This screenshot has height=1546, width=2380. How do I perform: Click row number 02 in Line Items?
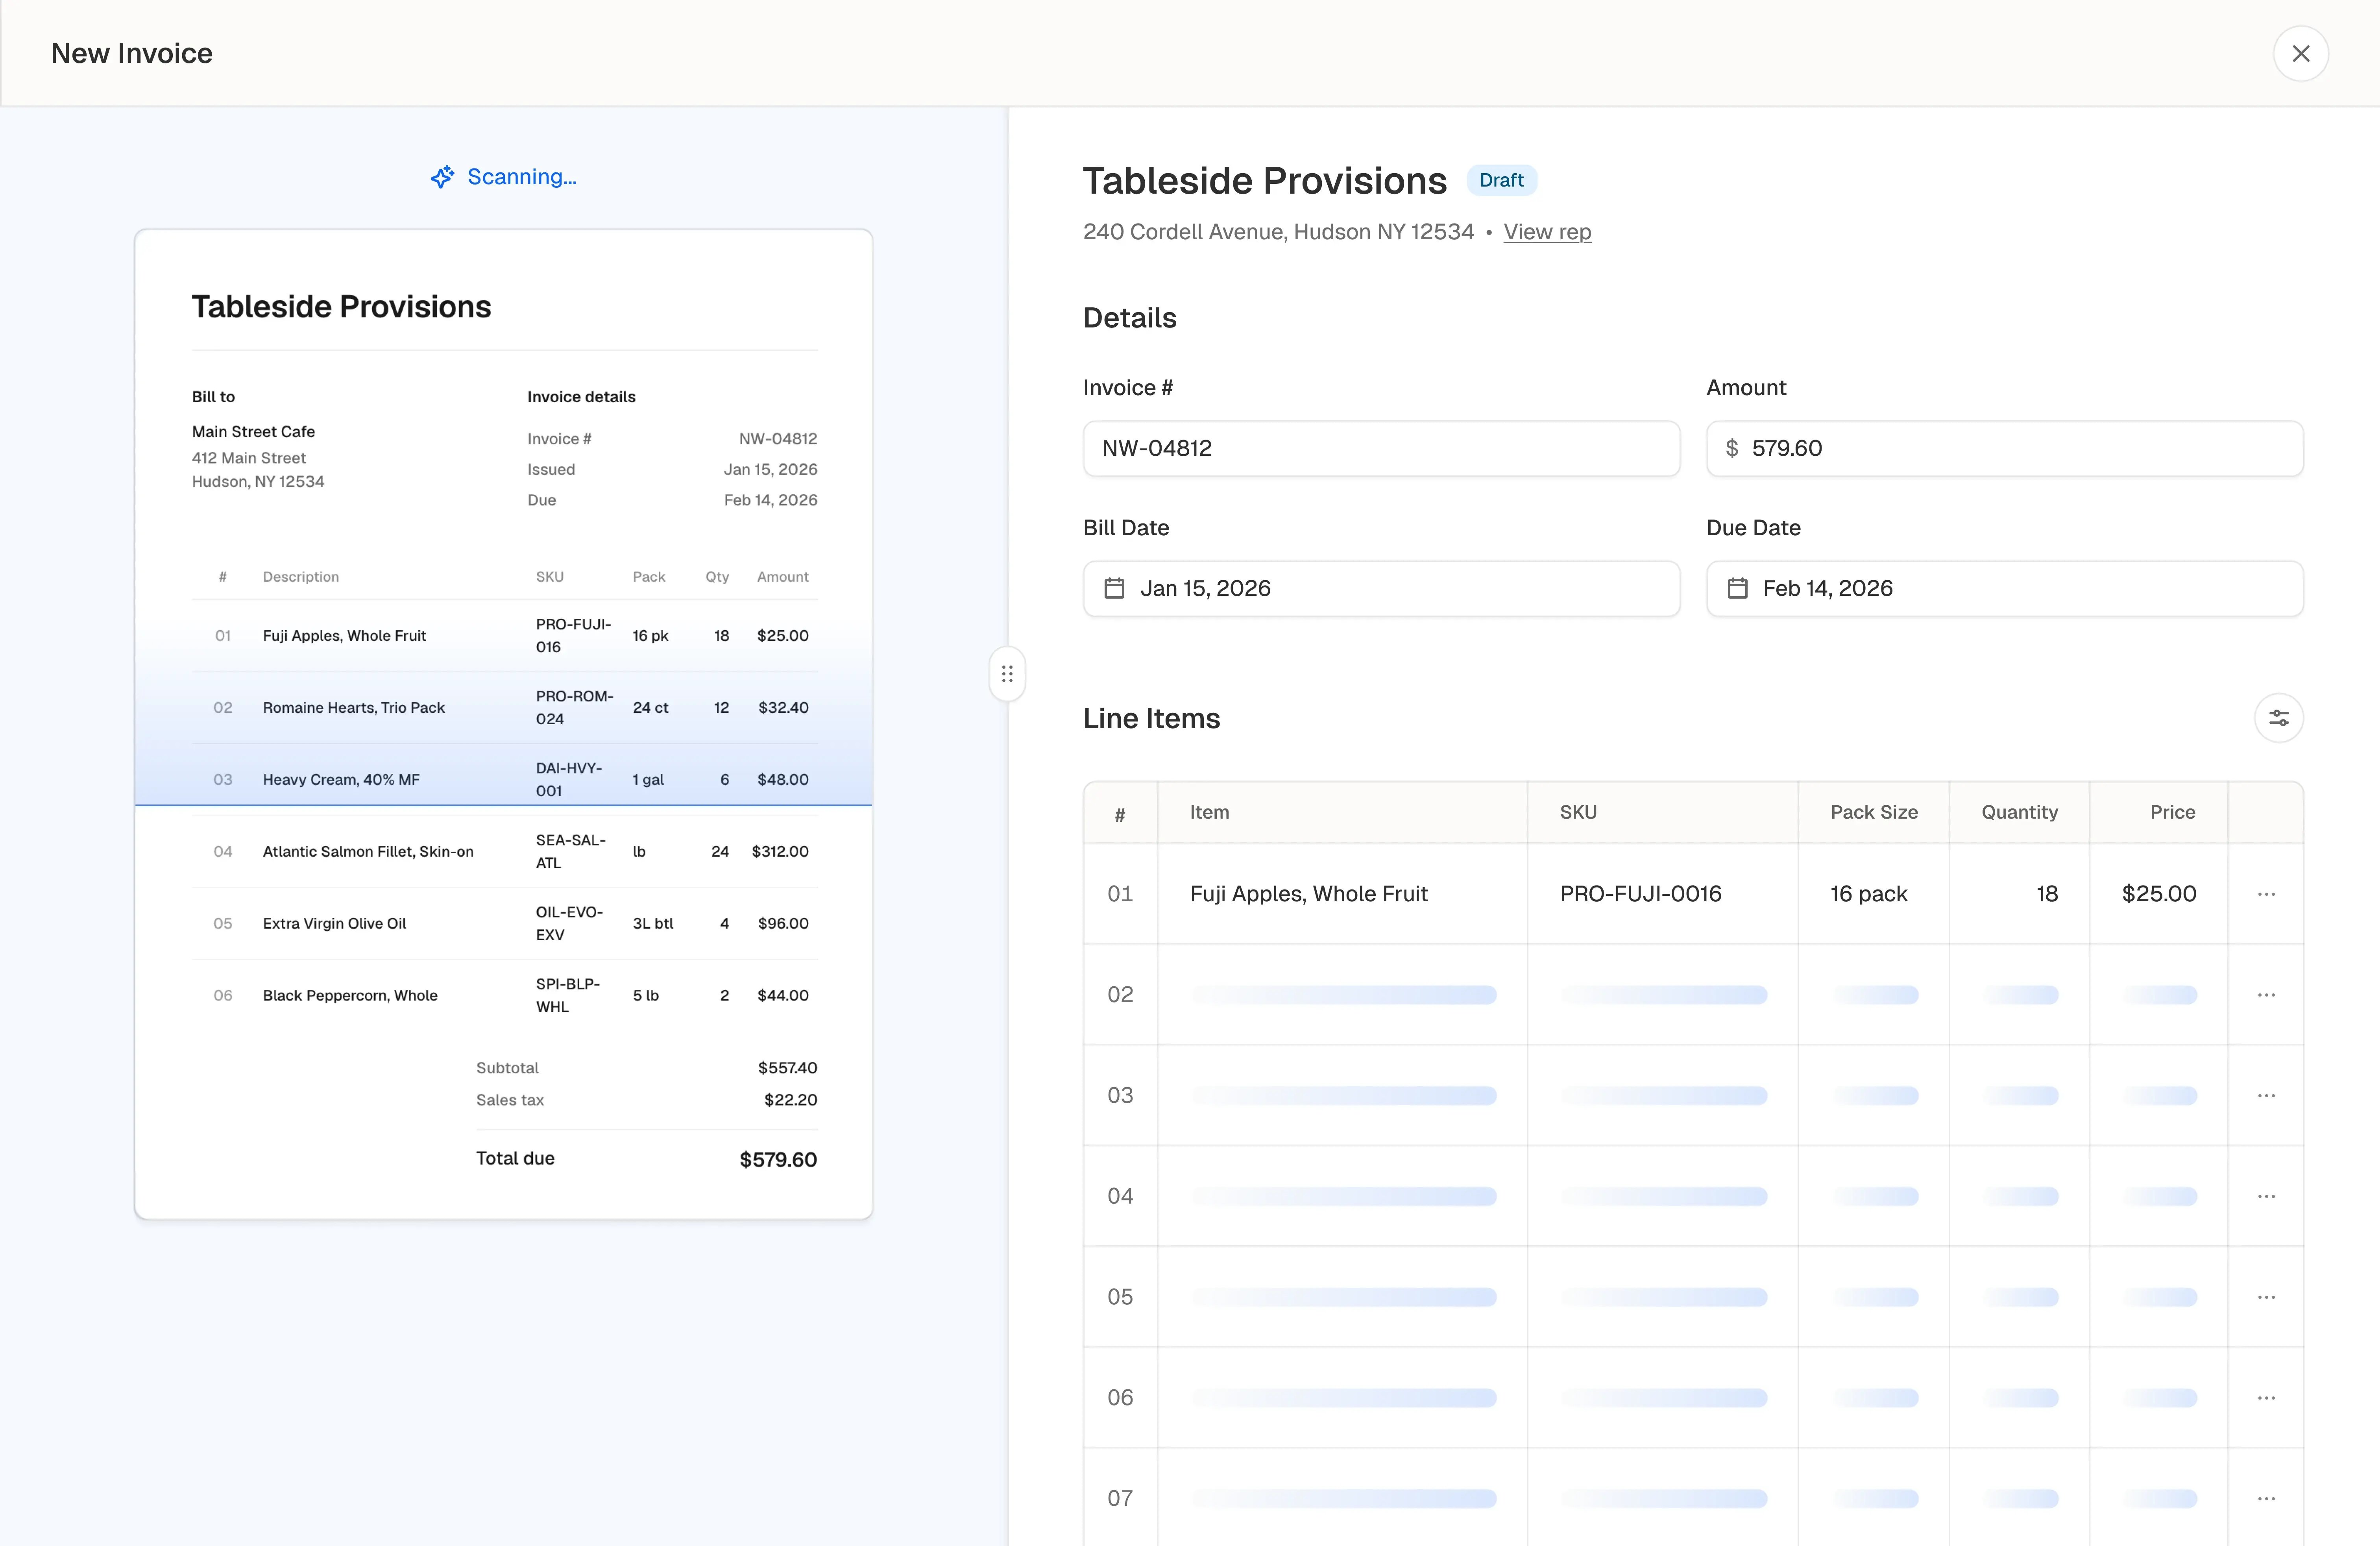(x=1120, y=995)
